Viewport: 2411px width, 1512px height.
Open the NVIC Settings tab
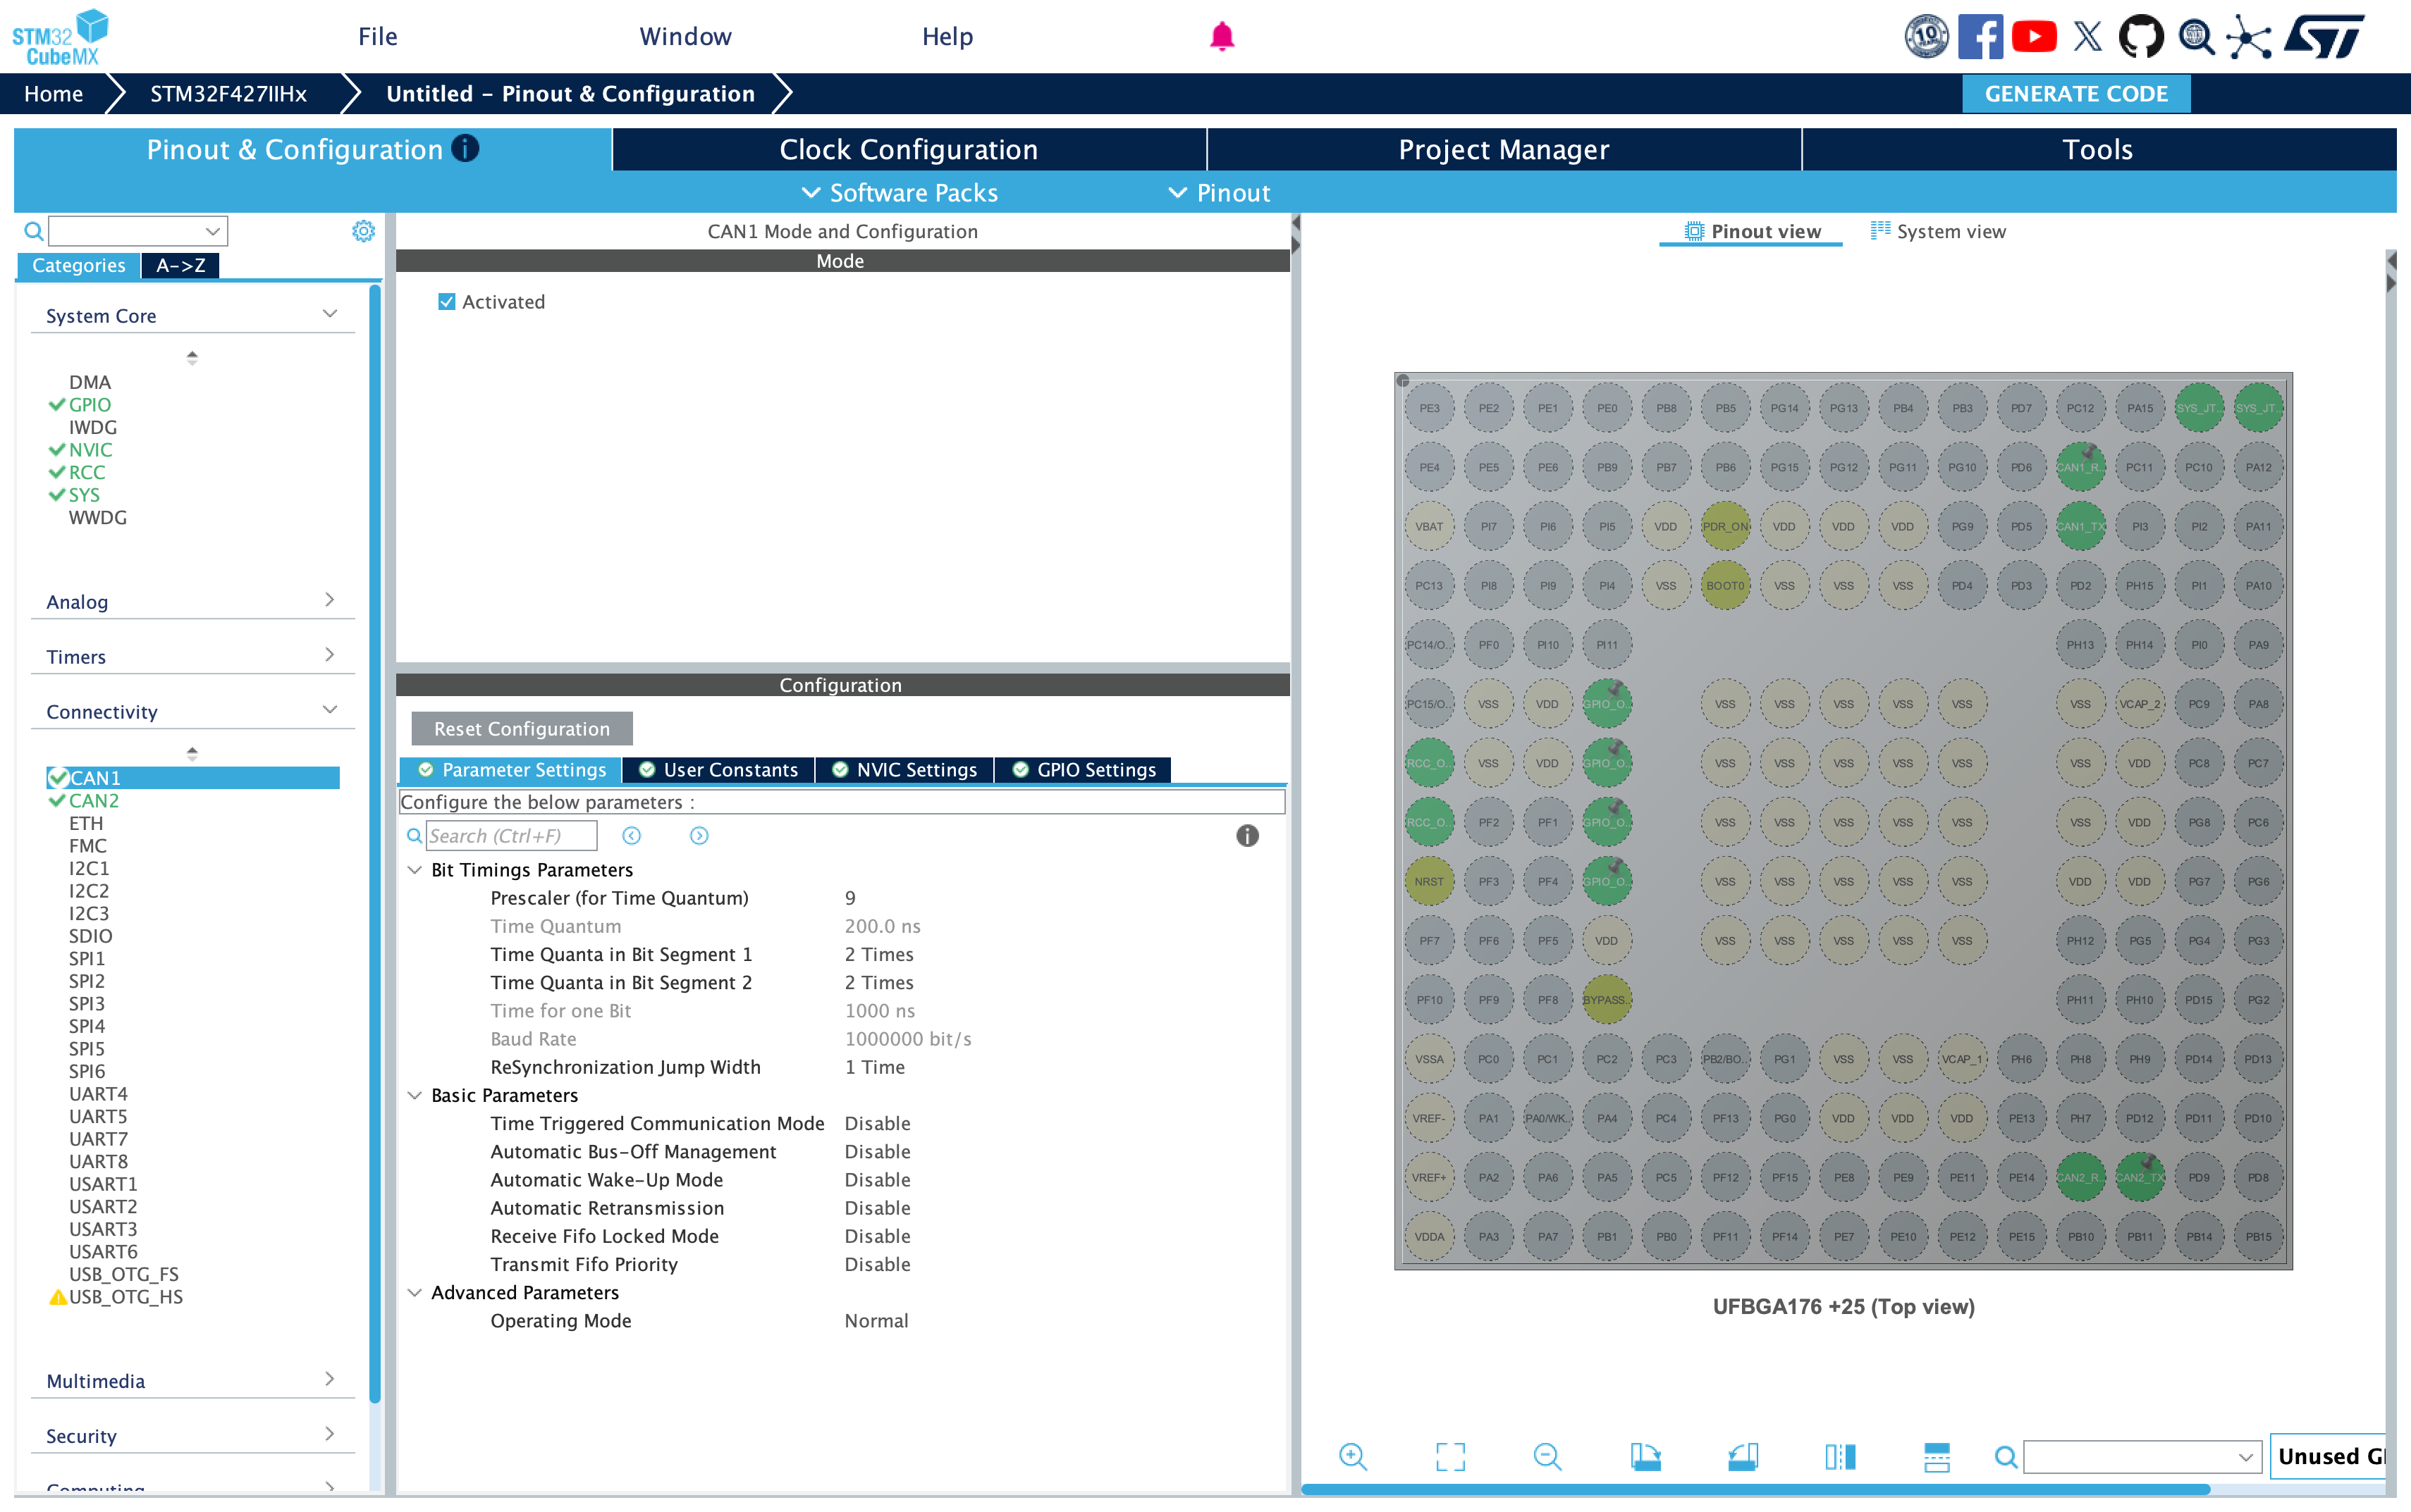(x=904, y=769)
